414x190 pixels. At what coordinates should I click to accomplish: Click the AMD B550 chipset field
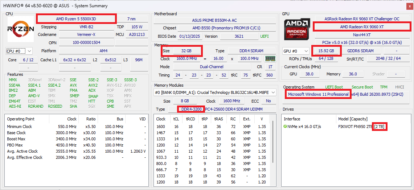[226, 28]
